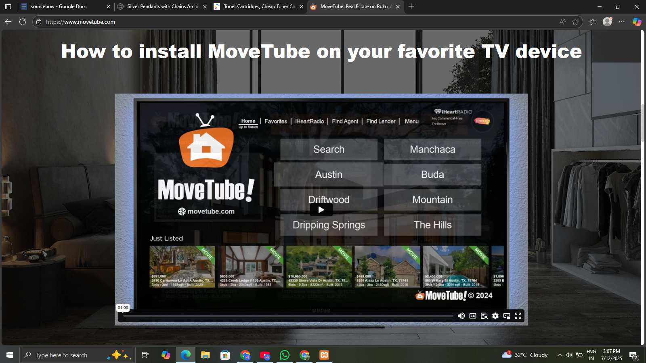Play the MoveTube install video
The width and height of the screenshot is (646, 363).
321,210
